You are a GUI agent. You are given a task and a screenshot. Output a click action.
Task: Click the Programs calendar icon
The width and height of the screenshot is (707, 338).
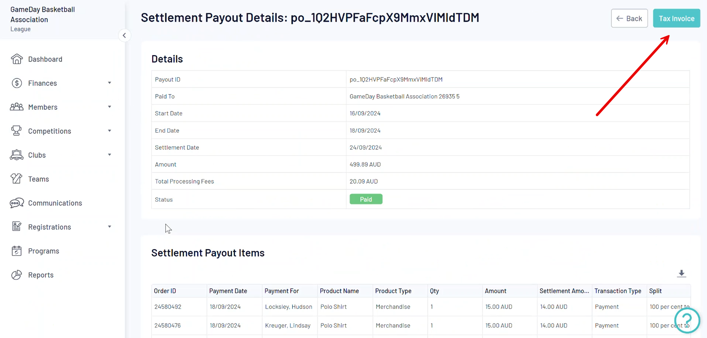pos(17,251)
